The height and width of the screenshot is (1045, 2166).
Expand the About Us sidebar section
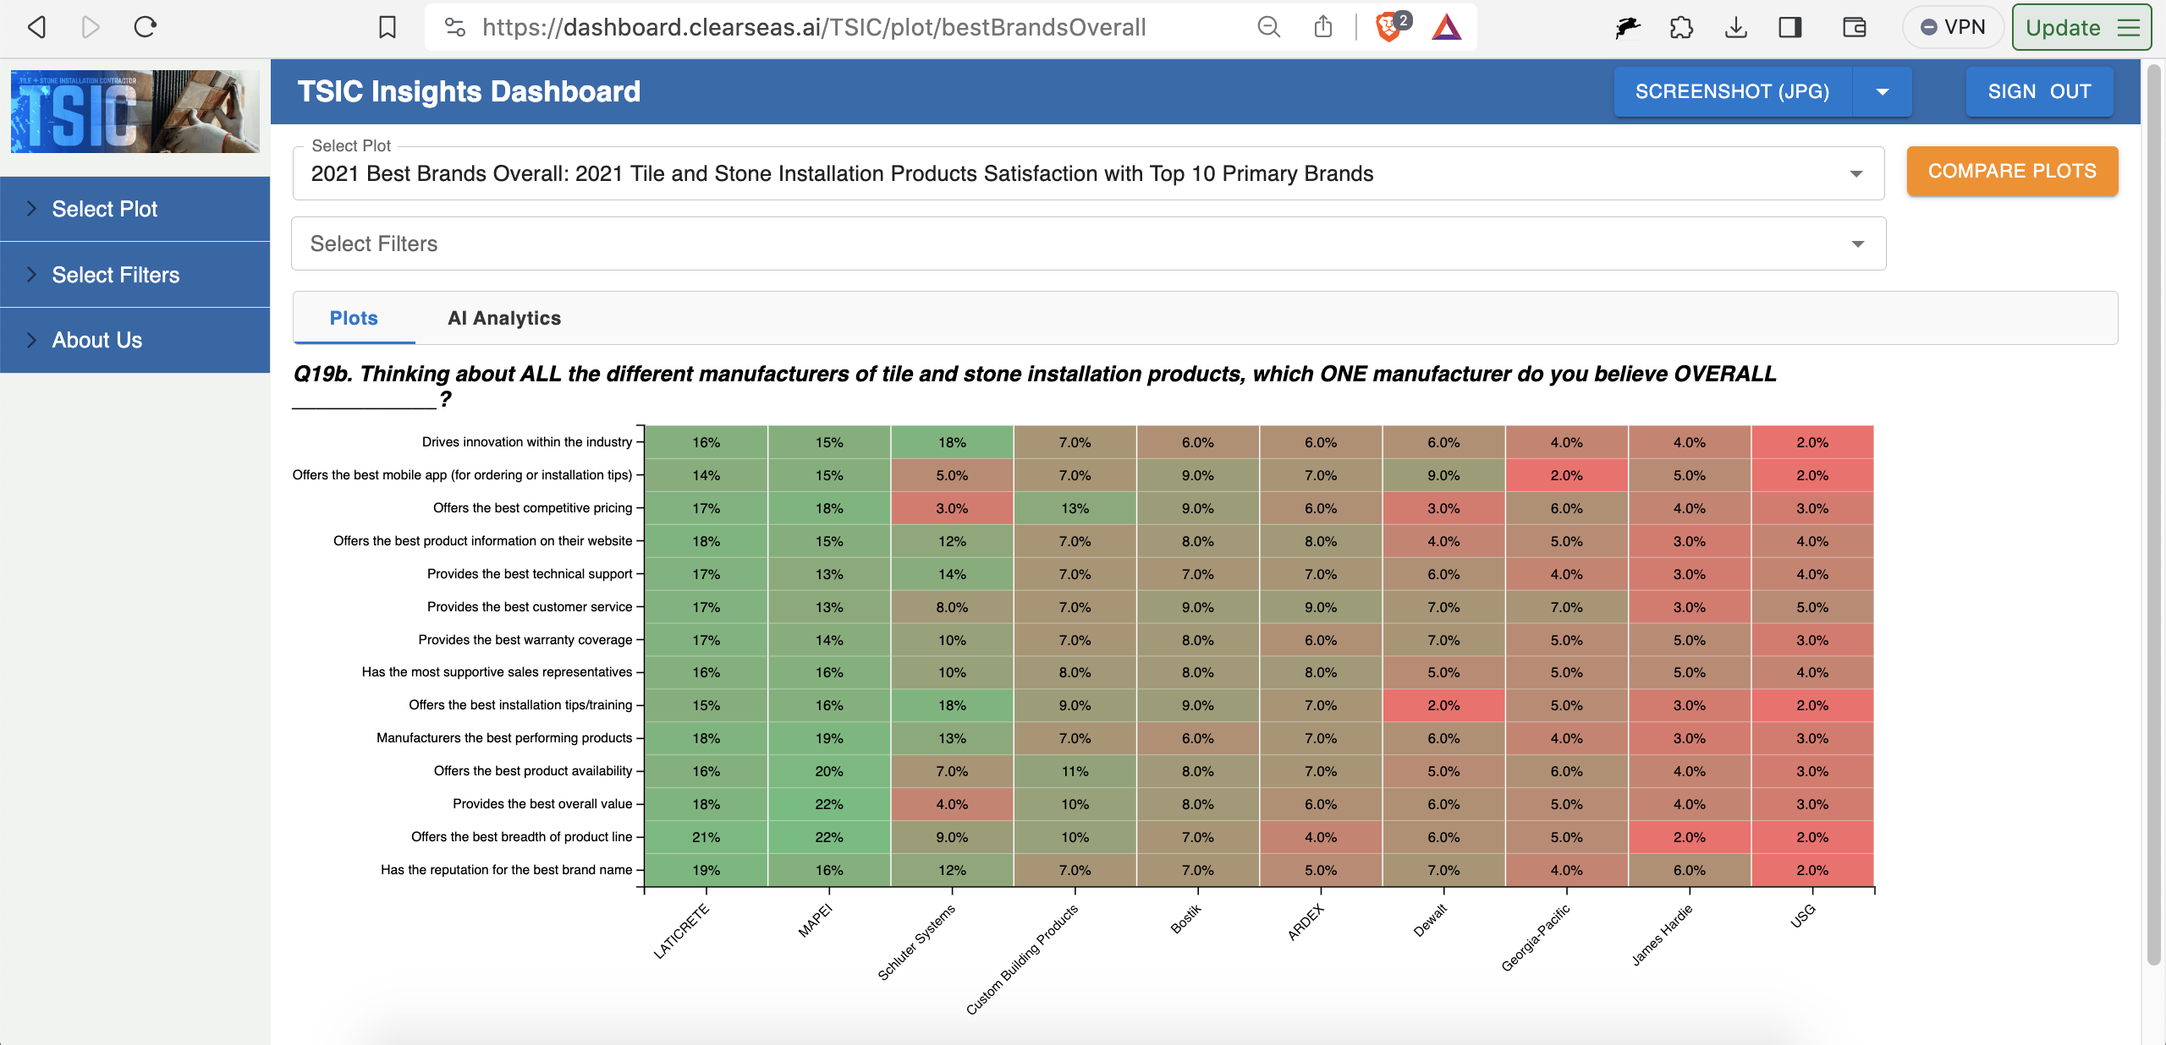pyautogui.click(x=96, y=340)
